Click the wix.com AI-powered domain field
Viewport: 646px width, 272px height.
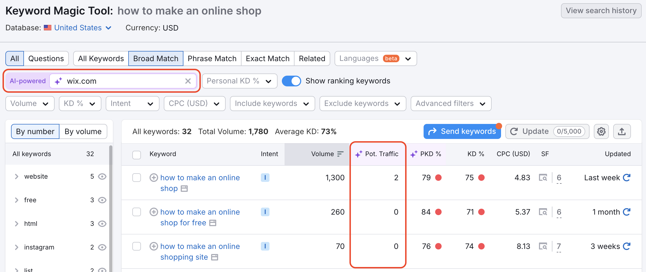coord(123,81)
